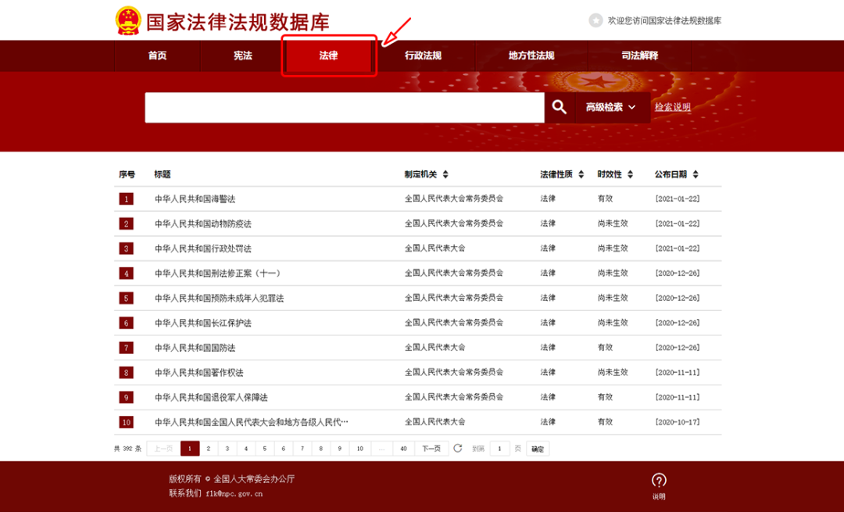
Task: Click the page-number jump input field
Action: (x=499, y=449)
